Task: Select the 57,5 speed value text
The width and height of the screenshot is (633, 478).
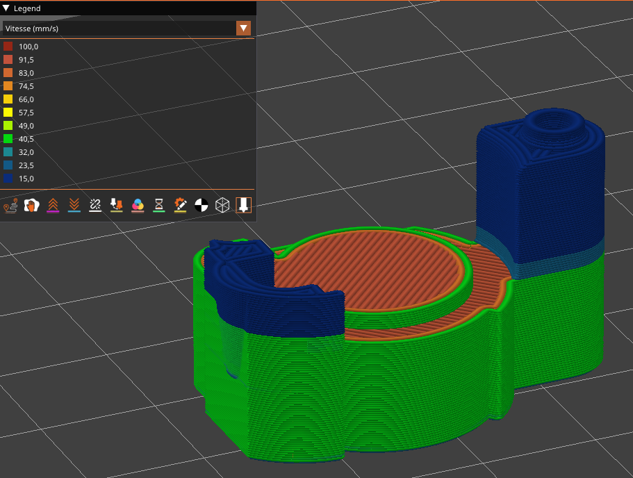Action: [26, 113]
